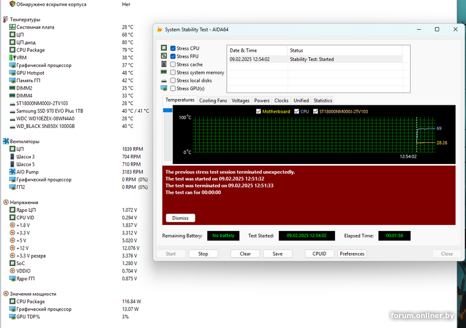Uncheck the Stress CPU checkbox

point(173,48)
